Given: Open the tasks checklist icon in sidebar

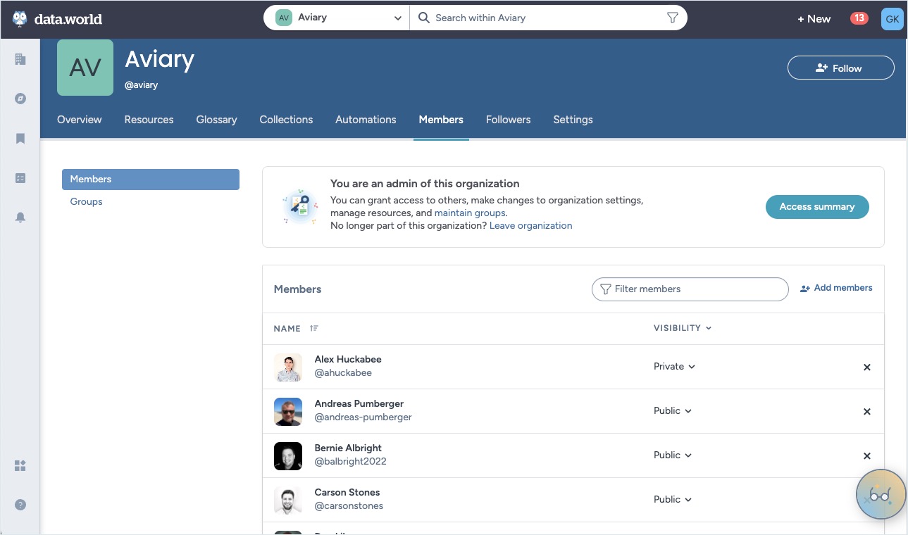Looking at the screenshot, I should pos(20,178).
